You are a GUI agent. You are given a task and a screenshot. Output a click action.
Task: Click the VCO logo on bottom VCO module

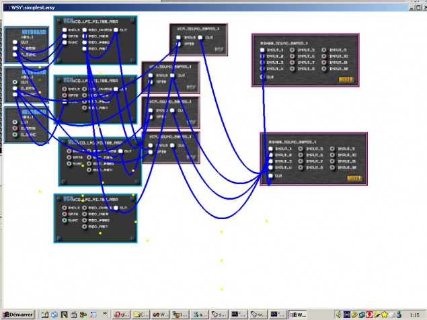(x=67, y=199)
